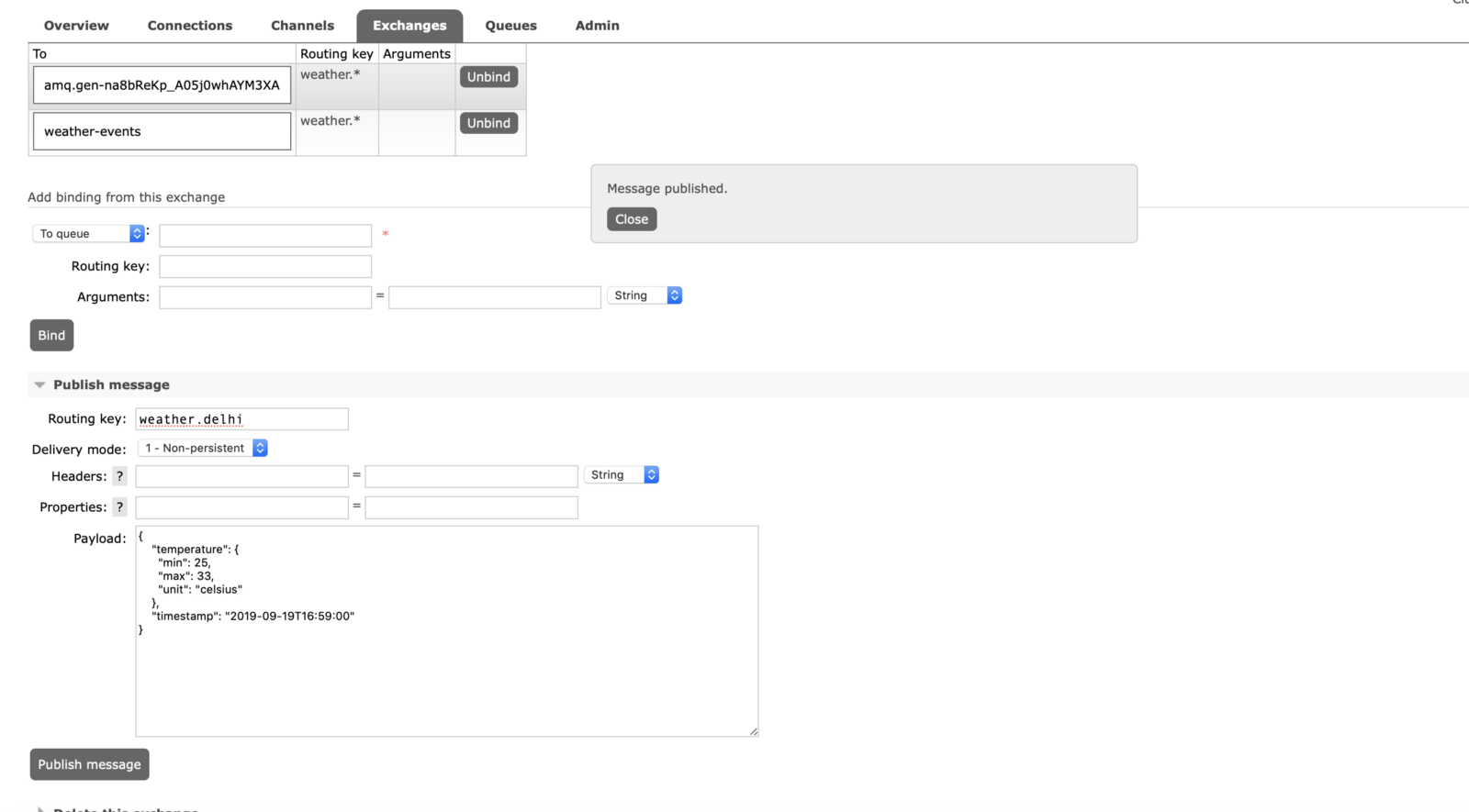The height and width of the screenshot is (812, 1469).
Task: Open the Overview tab
Action: tap(76, 26)
